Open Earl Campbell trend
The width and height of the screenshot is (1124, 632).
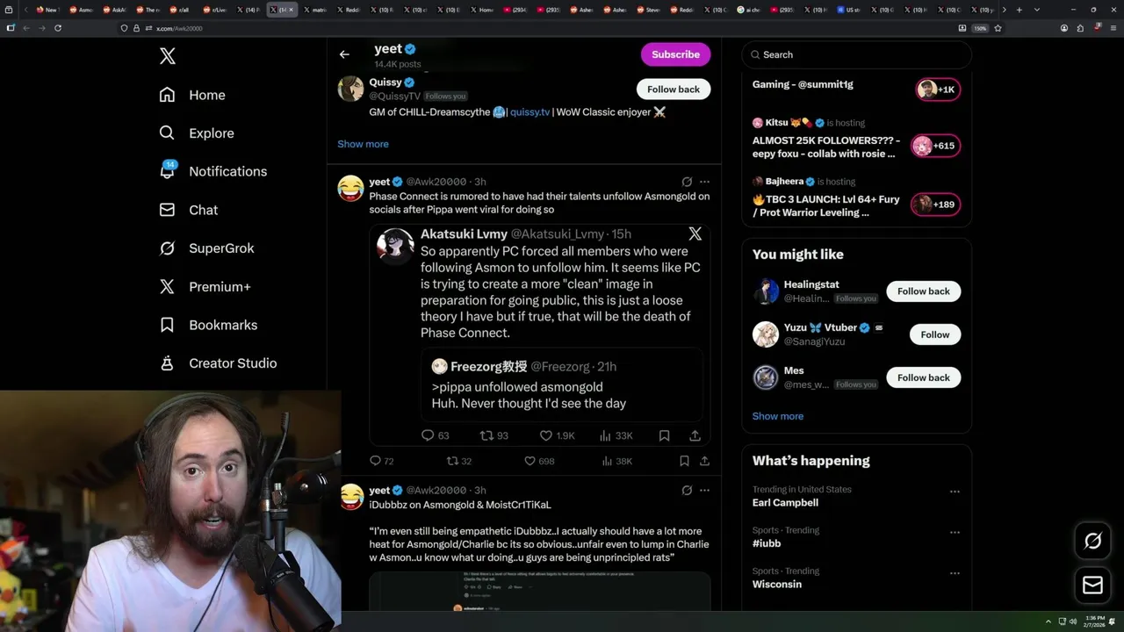785,503
